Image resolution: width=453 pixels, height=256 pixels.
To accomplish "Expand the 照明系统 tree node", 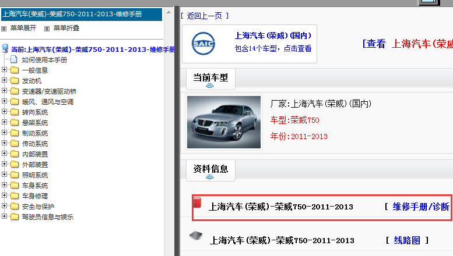I will pos(4,174).
